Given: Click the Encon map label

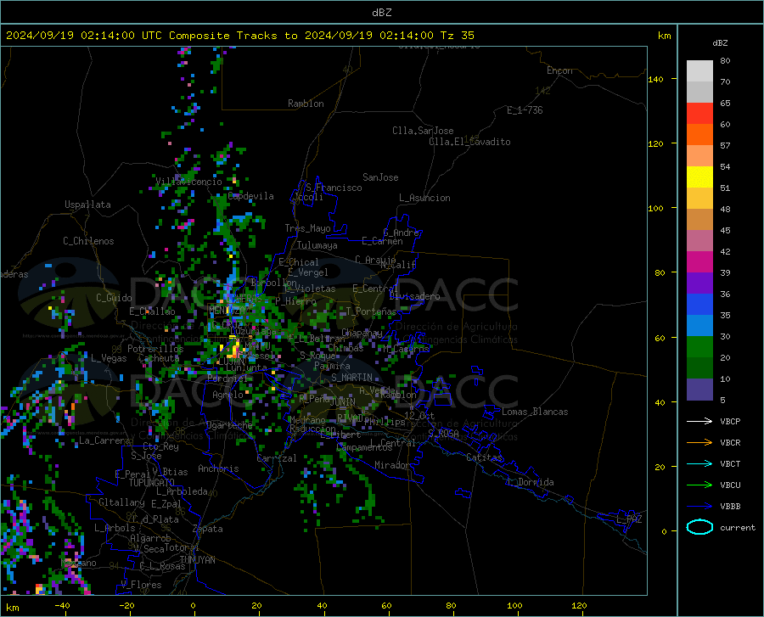Looking at the screenshot, I should pyautogui.click(x=559, y=70).
